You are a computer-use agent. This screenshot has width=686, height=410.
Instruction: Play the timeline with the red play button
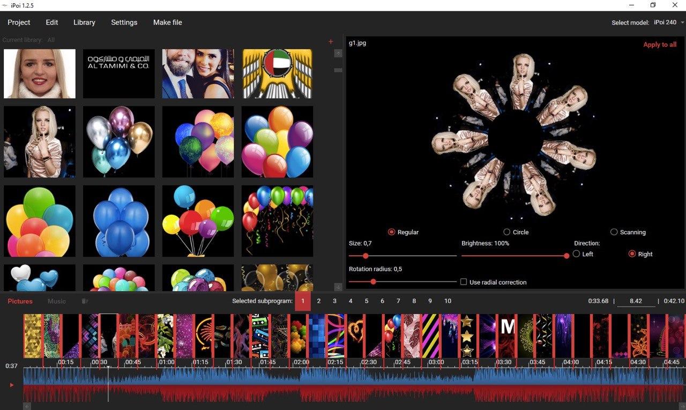tap(12, 385)
